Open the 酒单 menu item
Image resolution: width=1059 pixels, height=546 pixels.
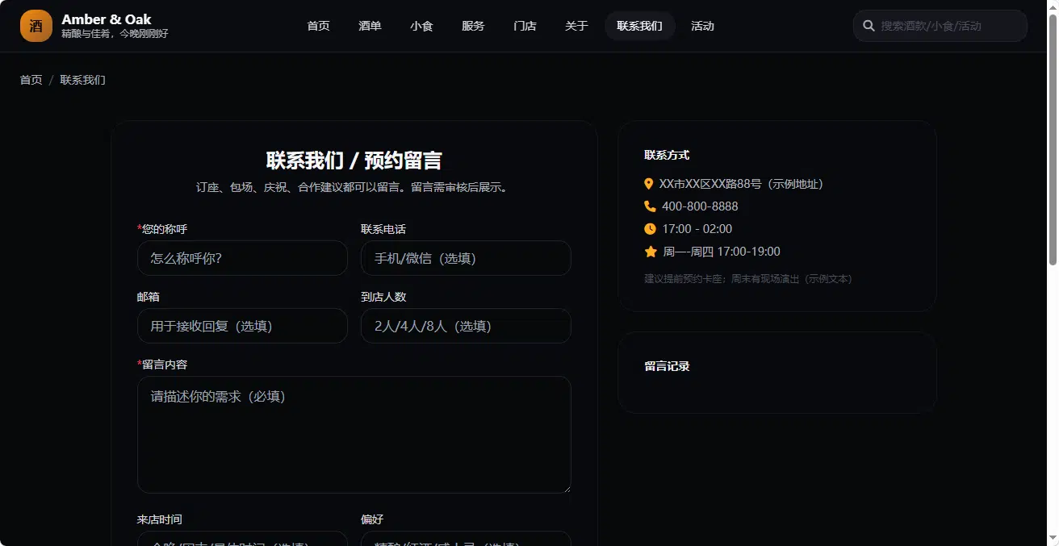[370, 26]
